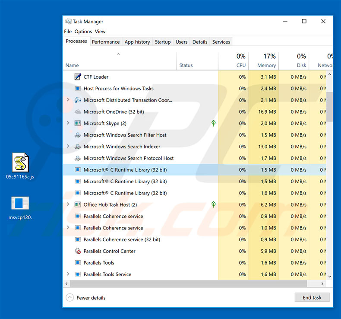Switch to the Users tab

point(181,42)
